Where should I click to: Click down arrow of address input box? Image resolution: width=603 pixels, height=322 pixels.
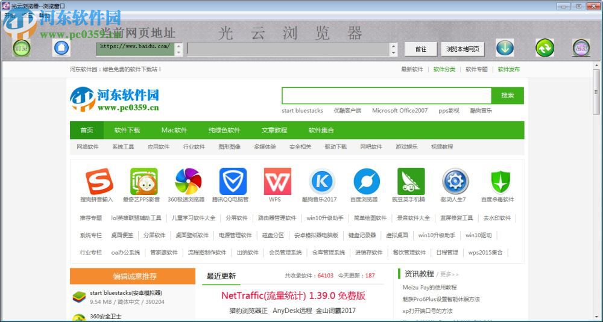[x=393, y=52]
